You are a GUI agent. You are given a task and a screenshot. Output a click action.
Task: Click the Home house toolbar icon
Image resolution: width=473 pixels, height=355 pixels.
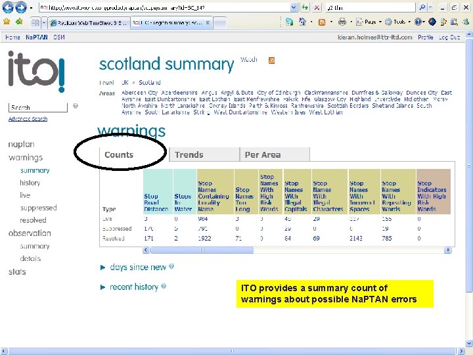click(302, 22)
